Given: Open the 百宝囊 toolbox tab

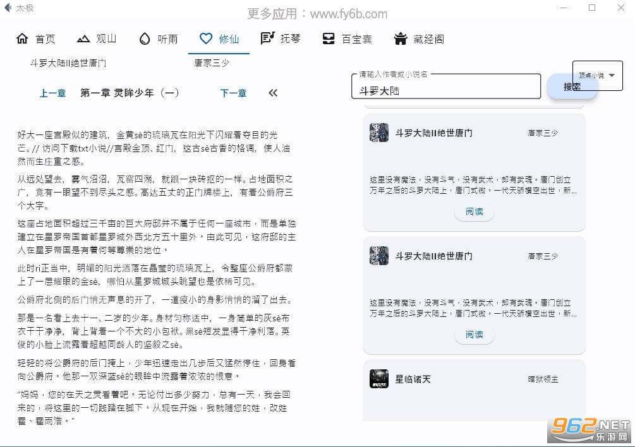Looking at the screenshot, I should (347, 39).
